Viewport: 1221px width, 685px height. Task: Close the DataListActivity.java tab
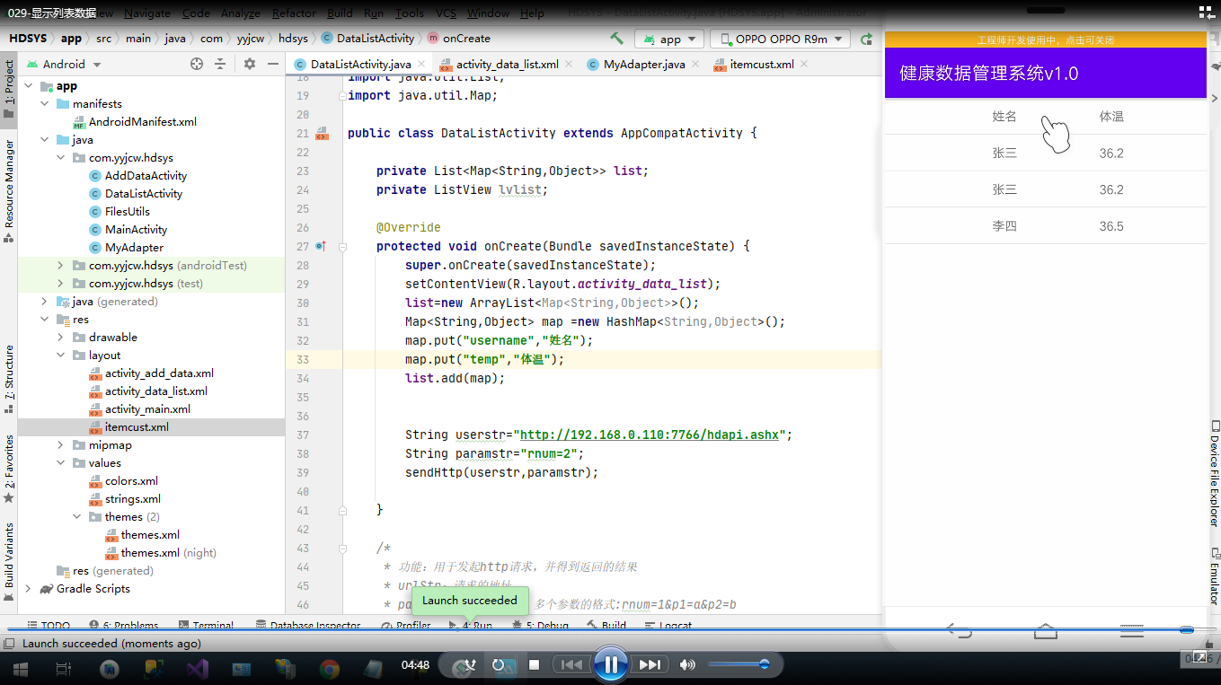tap(421, 65)
